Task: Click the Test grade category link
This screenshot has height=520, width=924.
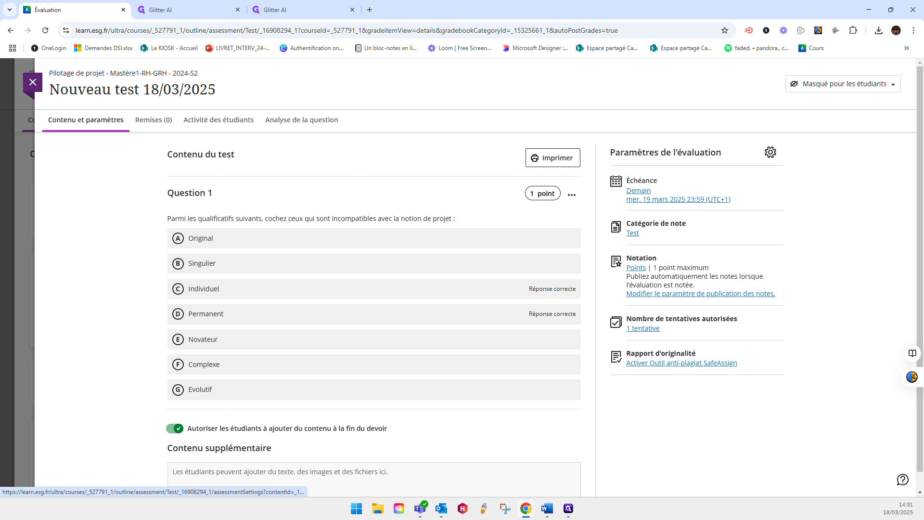Action: (632, 233)
